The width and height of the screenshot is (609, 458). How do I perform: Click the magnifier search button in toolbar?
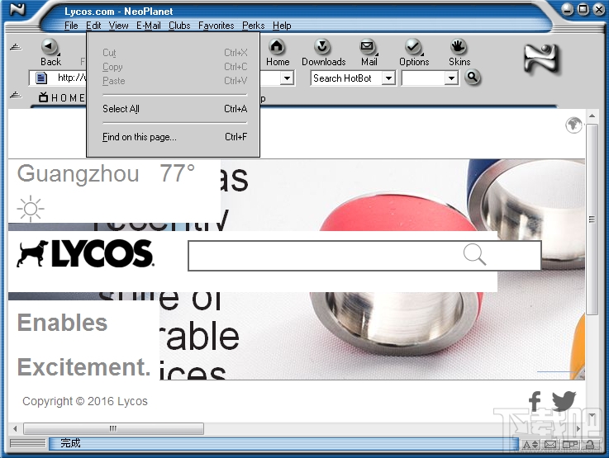pos(473,78)
